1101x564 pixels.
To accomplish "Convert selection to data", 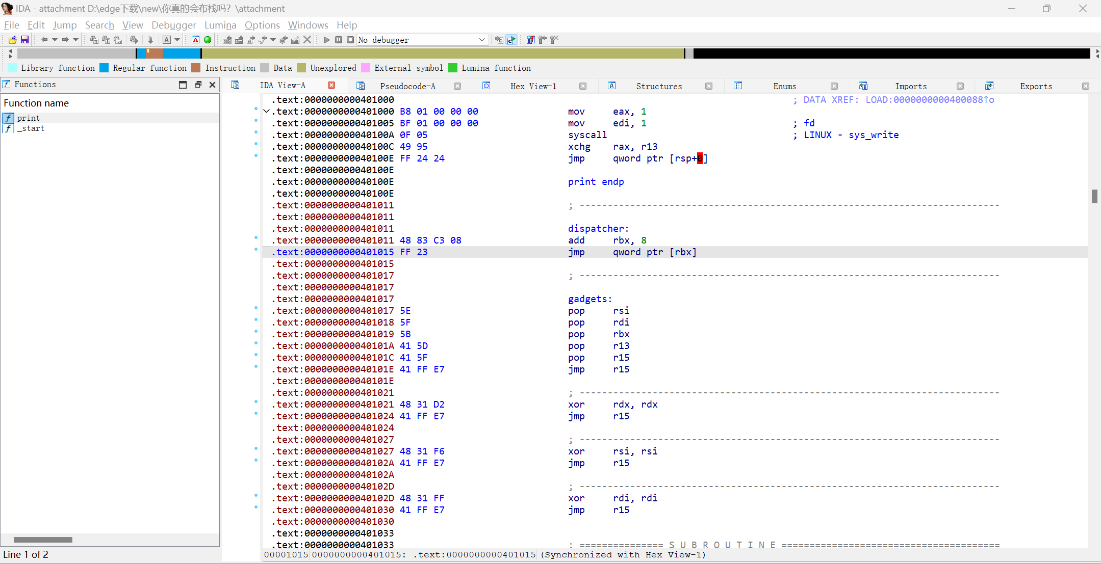I will click(x=240, y=40).
